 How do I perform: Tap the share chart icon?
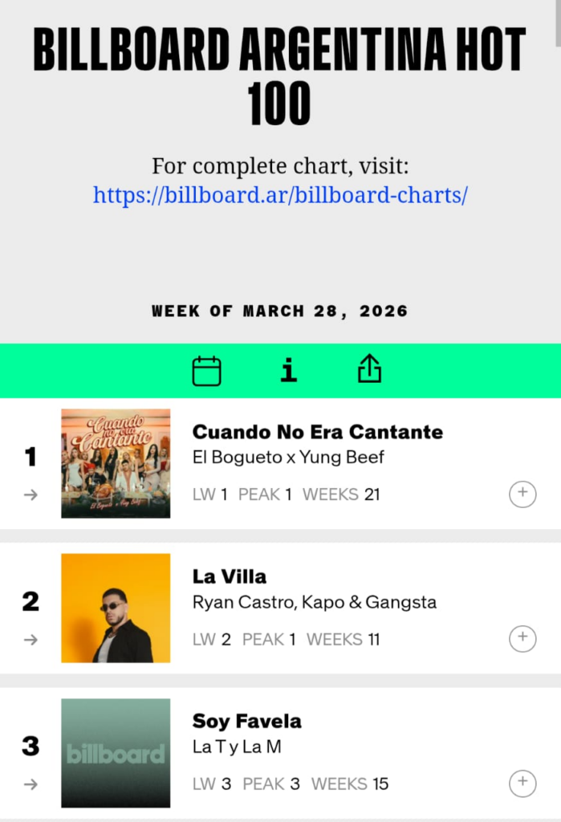(x=369, y=369)
